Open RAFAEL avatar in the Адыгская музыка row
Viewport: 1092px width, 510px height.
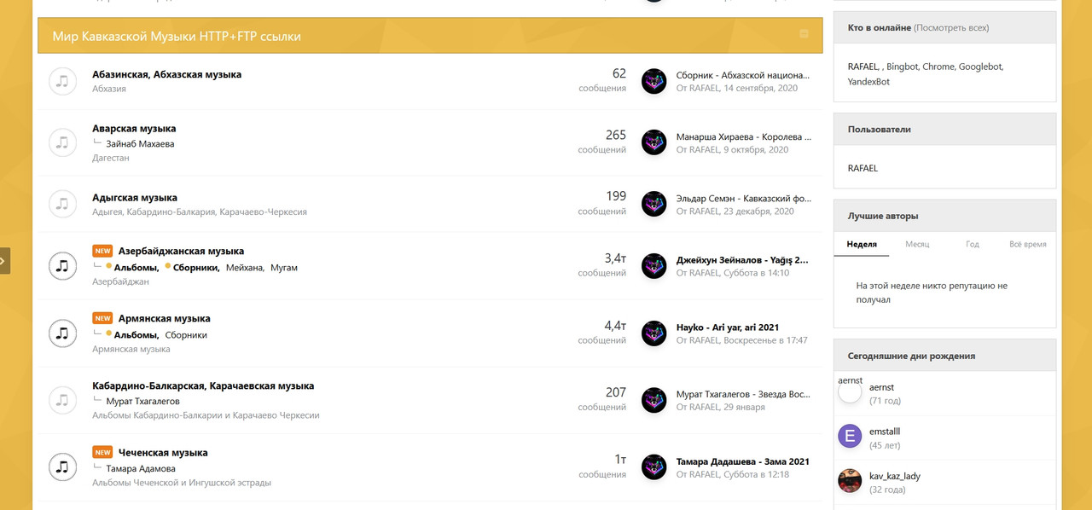point(653,204)
